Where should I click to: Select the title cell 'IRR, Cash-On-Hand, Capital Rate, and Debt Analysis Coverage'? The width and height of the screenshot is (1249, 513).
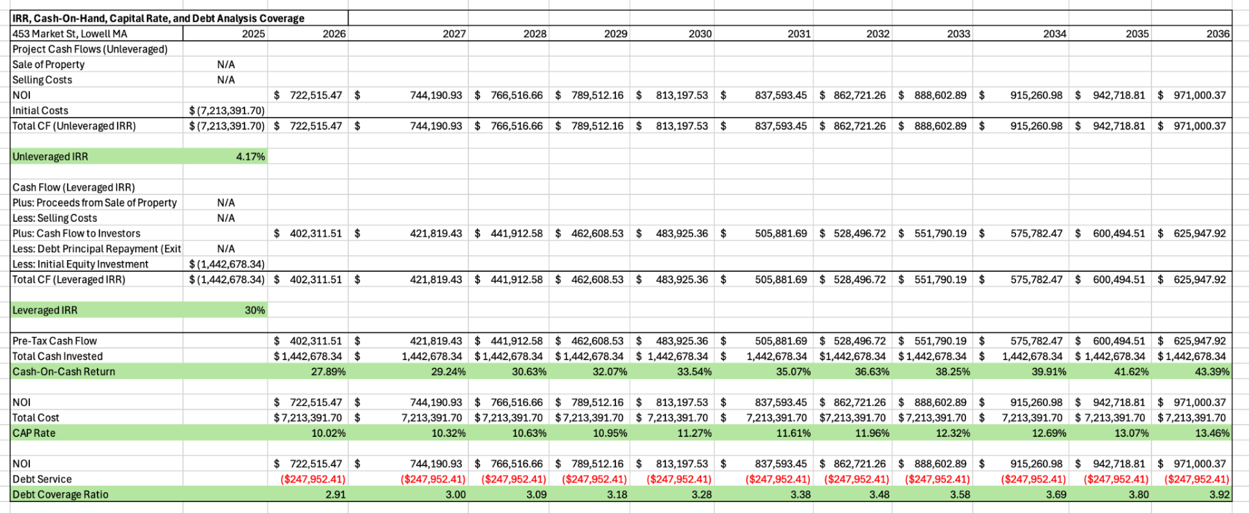click(x=179, y=18)
